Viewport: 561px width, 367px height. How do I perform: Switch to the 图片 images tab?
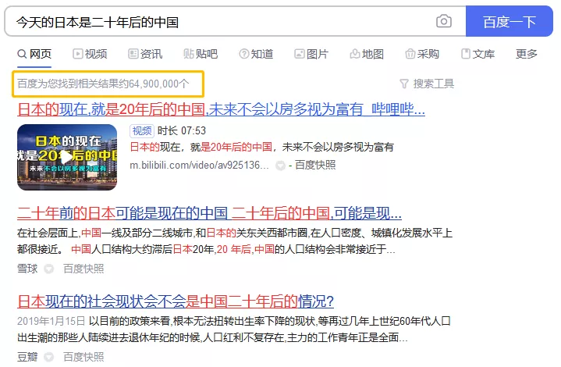click(311, 54)
